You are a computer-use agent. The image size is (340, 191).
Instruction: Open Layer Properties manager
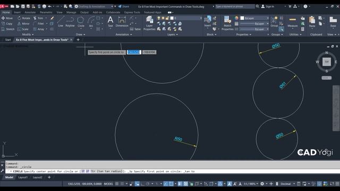pos(149,23)
